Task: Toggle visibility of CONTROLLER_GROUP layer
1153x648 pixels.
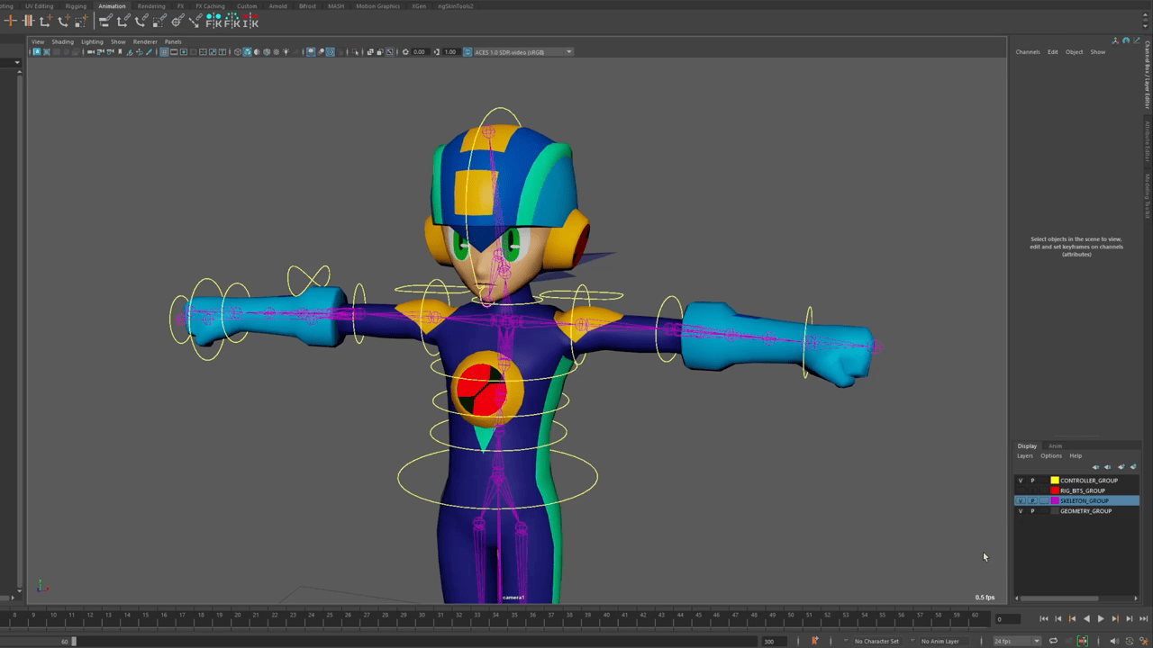Action: [x=1021, y=481]
